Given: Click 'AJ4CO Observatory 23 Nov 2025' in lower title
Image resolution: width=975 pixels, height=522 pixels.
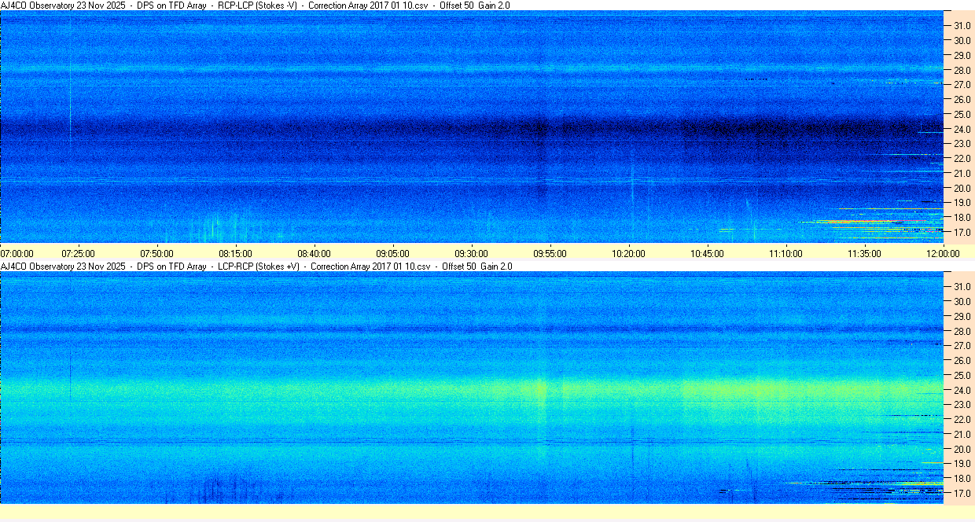Looking at the screenshot, I should pyautogui.click(x=64, y=267).
